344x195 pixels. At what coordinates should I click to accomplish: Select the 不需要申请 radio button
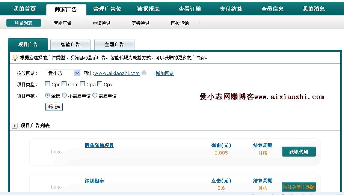pos(65,95)
